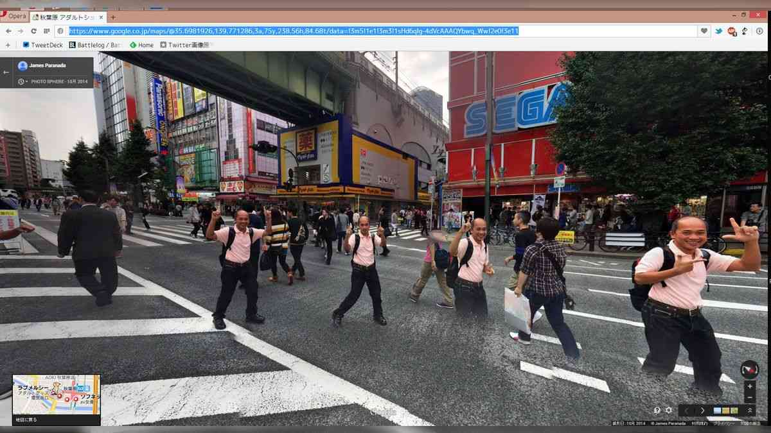Select the yellow imagery thumbnail
Image resolution: width=771 pixels, height=433 pixels.
point(726,411)
